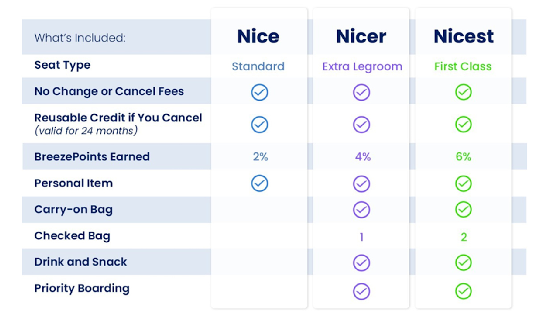
Task: Click blue checkmark for No Change or Cancel Fees
Action: coord(259,92)
